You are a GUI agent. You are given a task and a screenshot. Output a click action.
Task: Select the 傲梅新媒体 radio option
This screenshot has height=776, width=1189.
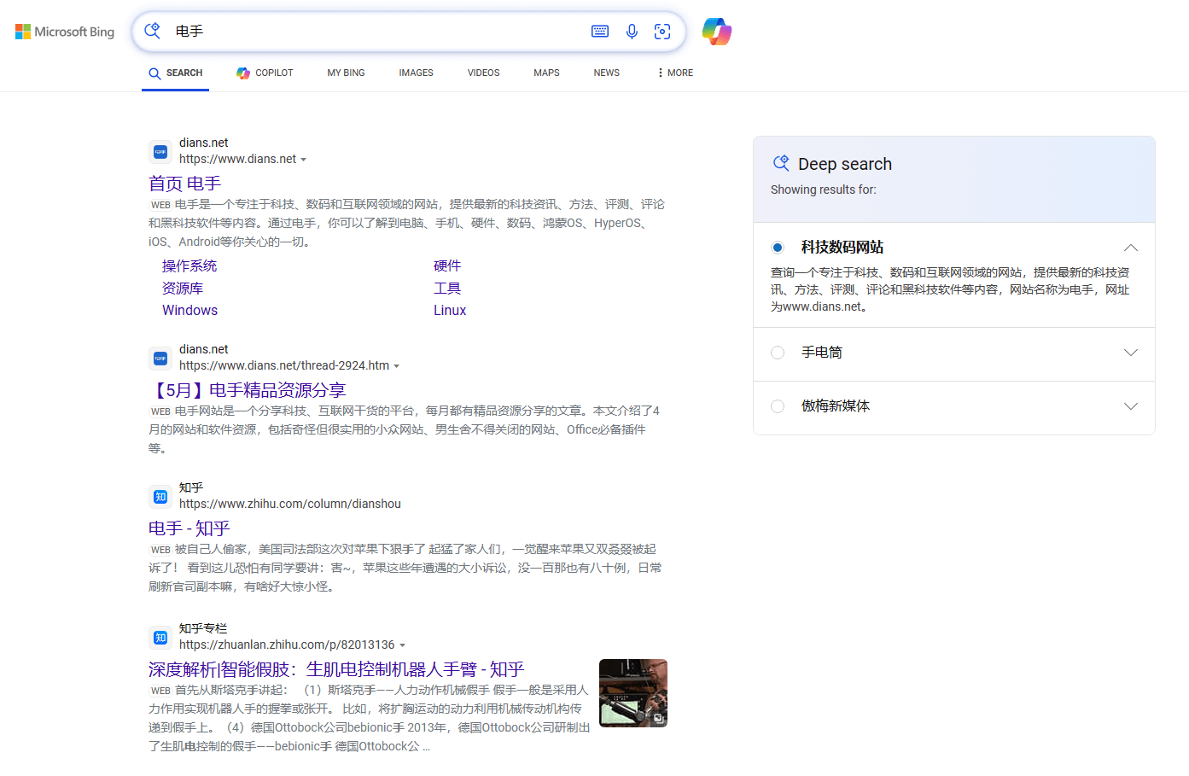[x=778, y=406]
